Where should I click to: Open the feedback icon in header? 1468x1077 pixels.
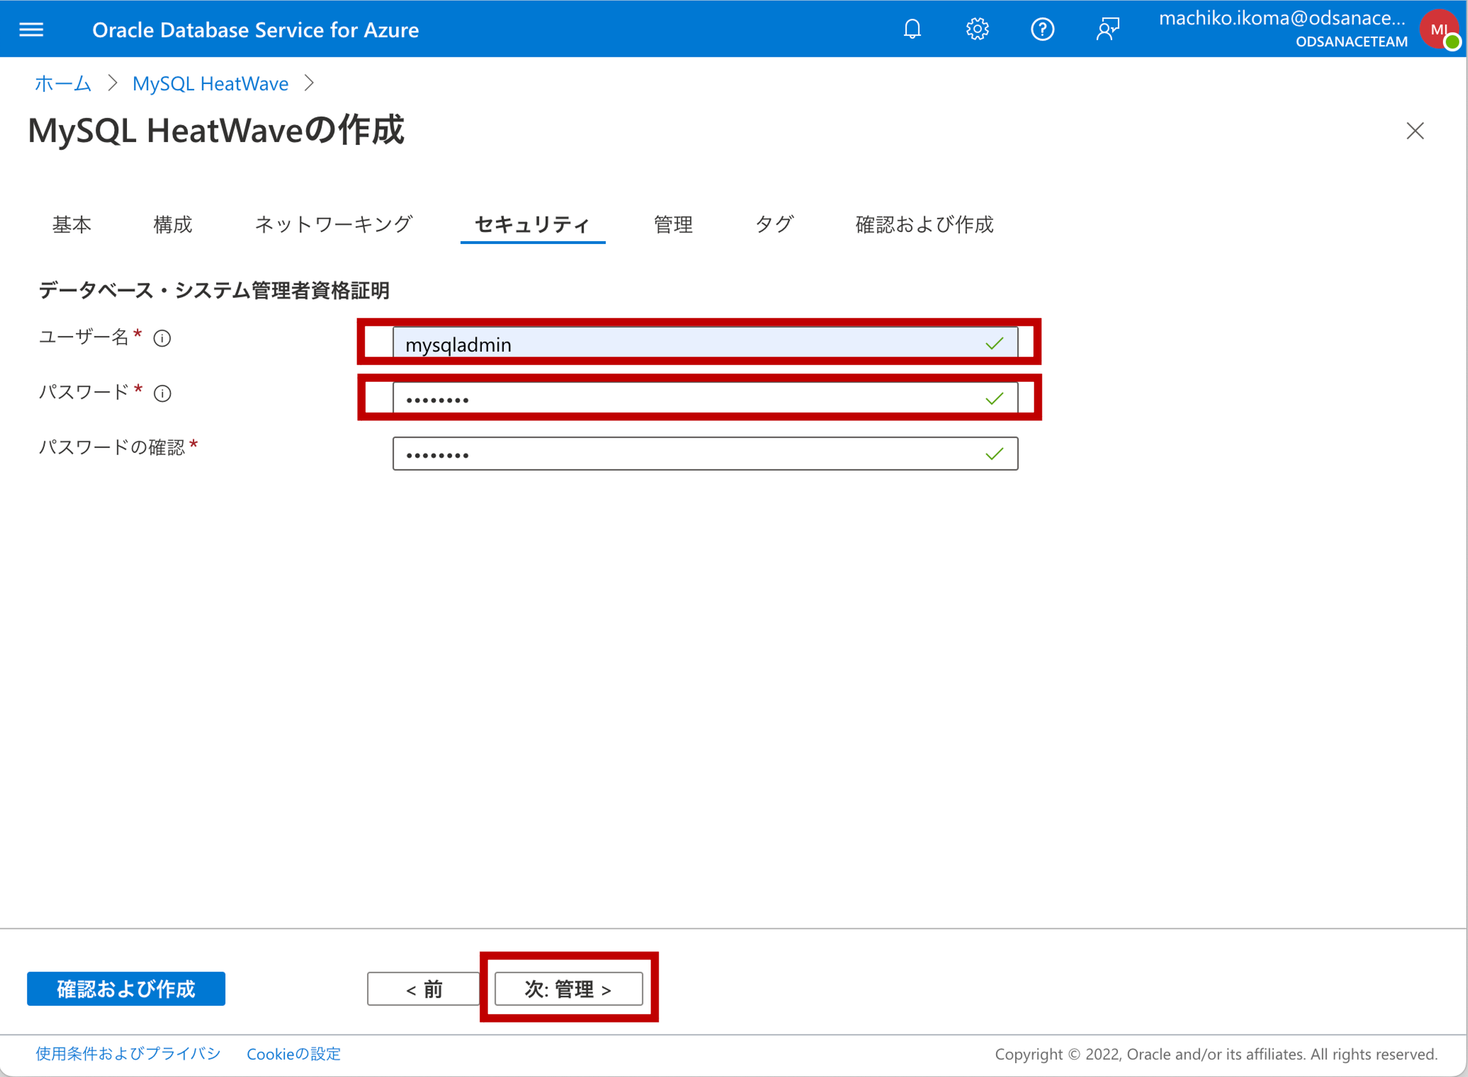click(1107, 30)
